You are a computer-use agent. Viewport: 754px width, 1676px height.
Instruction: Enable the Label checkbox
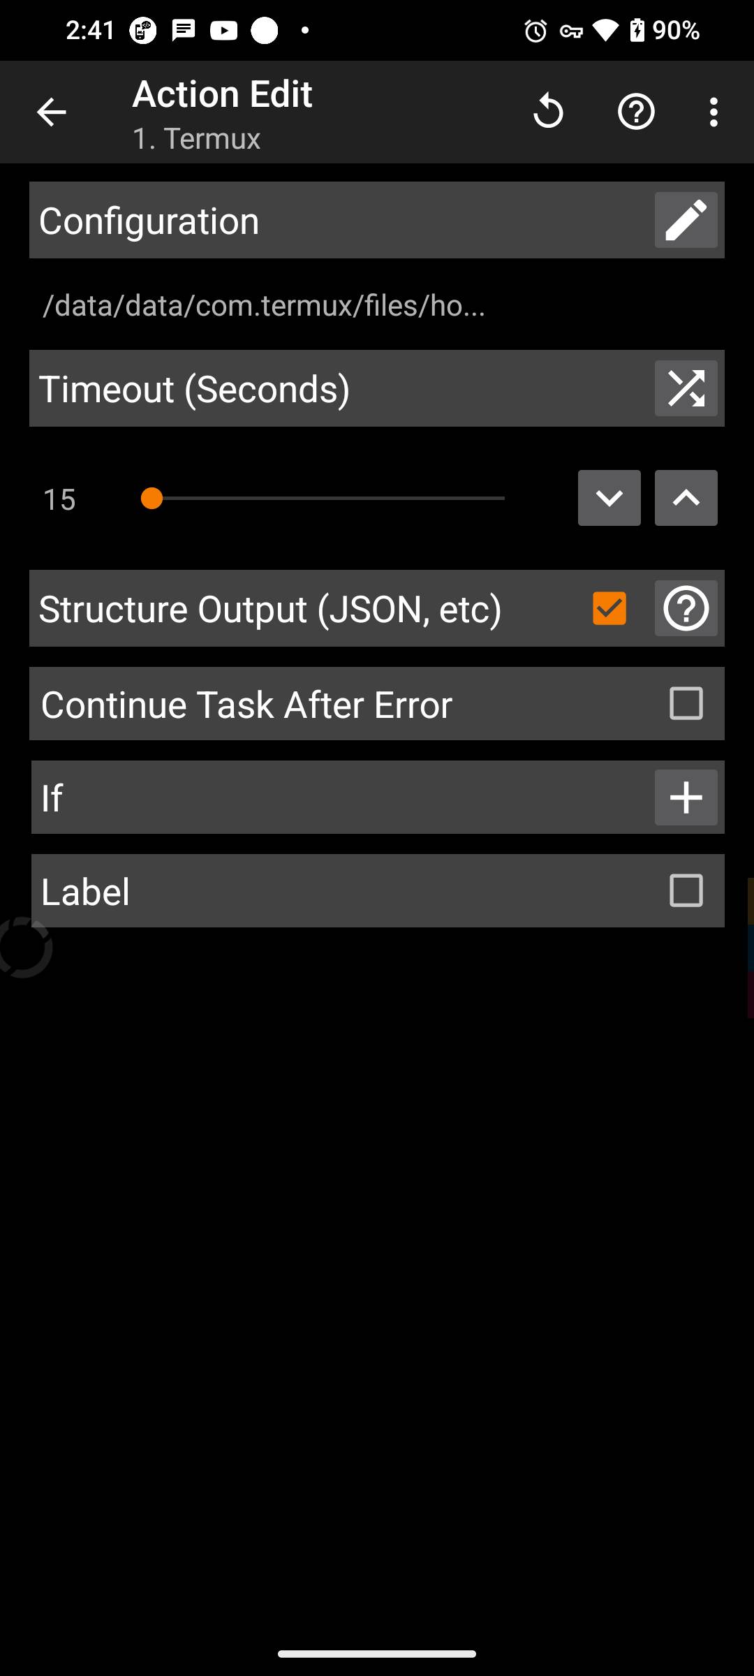coord(686,890)
